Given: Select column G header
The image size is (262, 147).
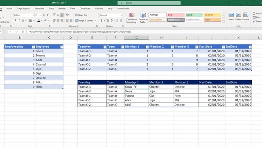Looking at the screenshot, I should 136,38.
